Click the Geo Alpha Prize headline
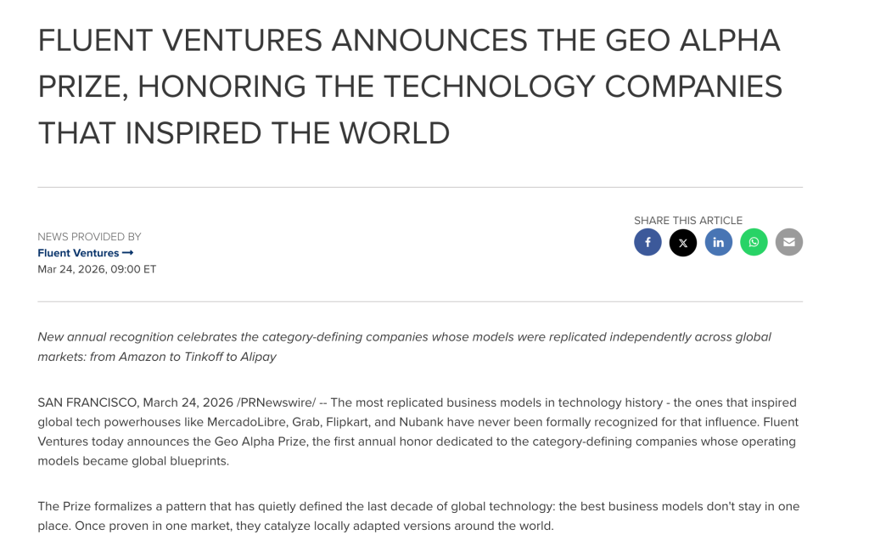Image resolution: width=869 pixels, height=557 pixels. coord(409,87)
